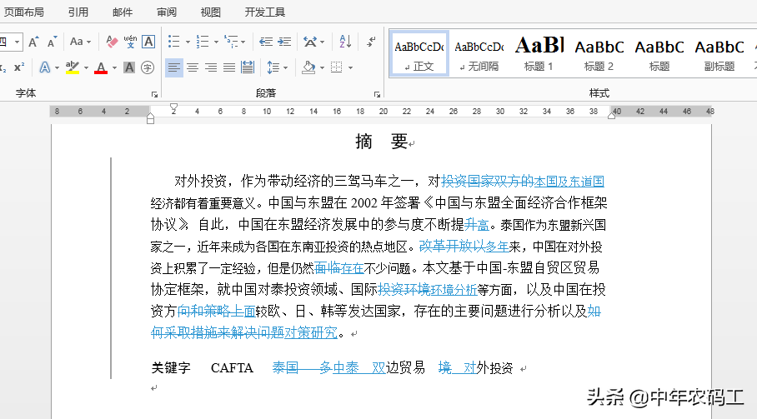Open the 页面布局 ribbon tab
Screen dimensions: 757x419
(x=23, y=12)
